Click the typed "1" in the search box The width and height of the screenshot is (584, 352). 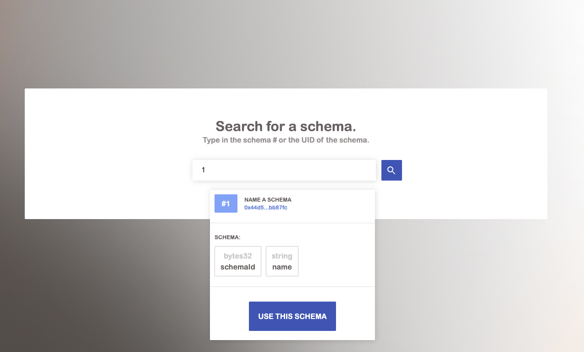pyautogui.click(x=204, y=170)
